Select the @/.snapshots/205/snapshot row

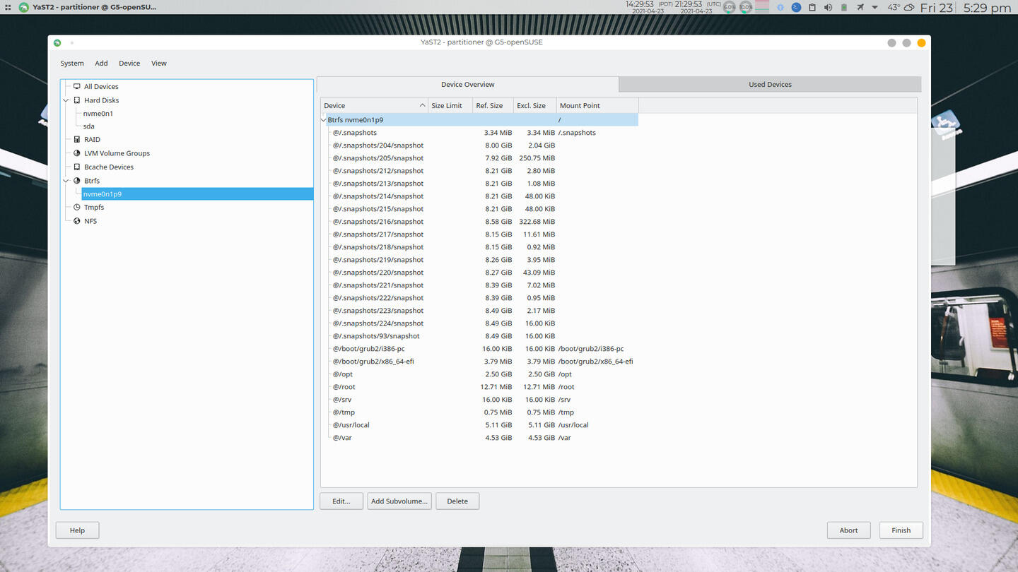[x=479, y=158]
